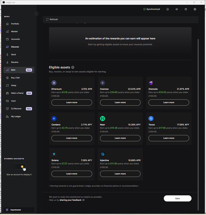
Task: Open [L] Recover menu item
Action: coord(19,109)
